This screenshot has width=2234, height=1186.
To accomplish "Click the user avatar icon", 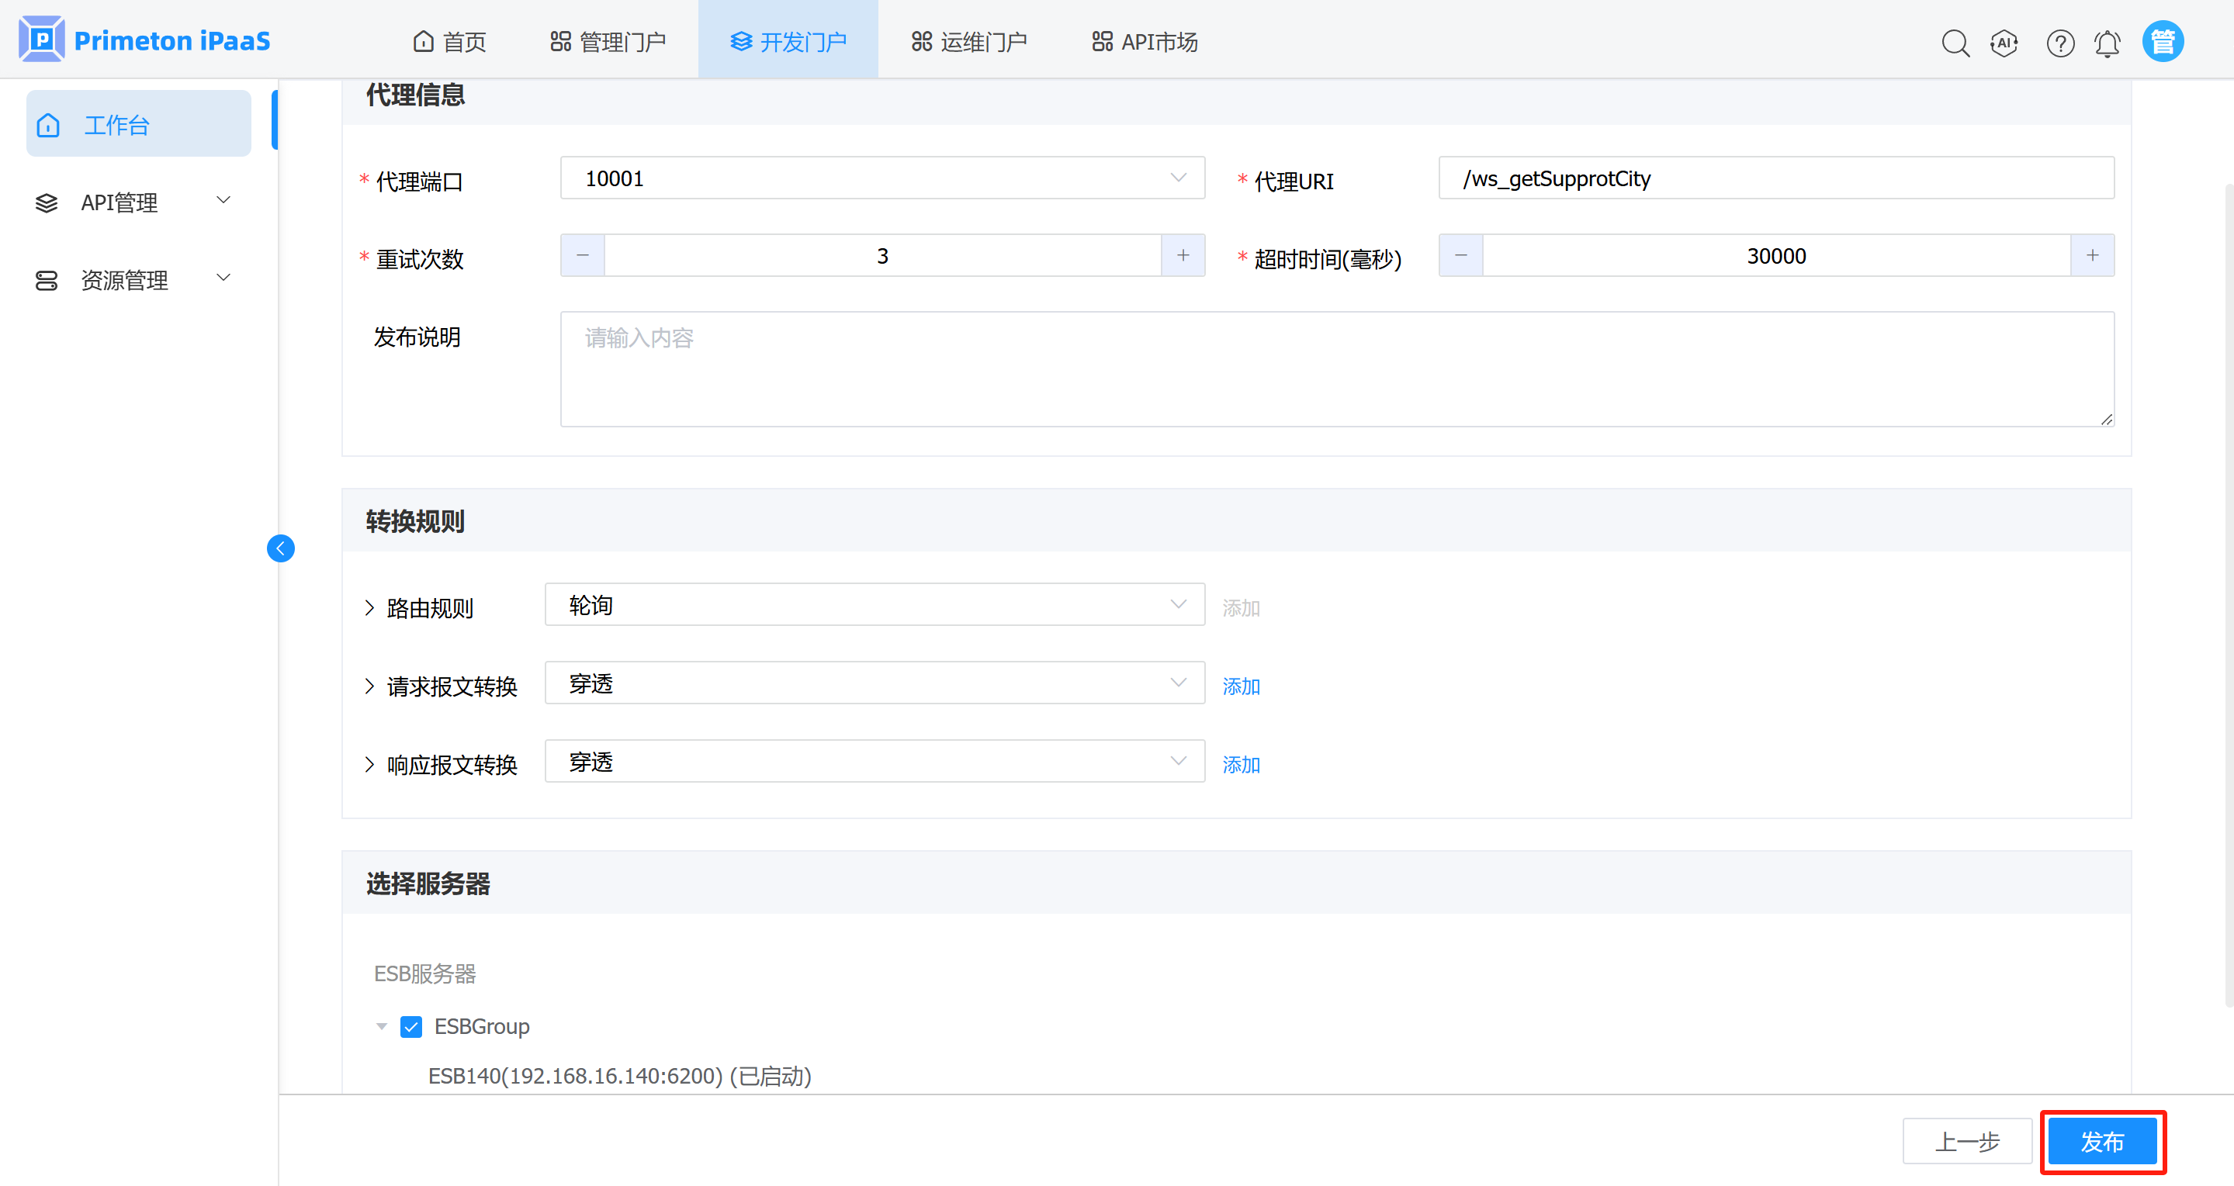I will (x=2162, y=42).
